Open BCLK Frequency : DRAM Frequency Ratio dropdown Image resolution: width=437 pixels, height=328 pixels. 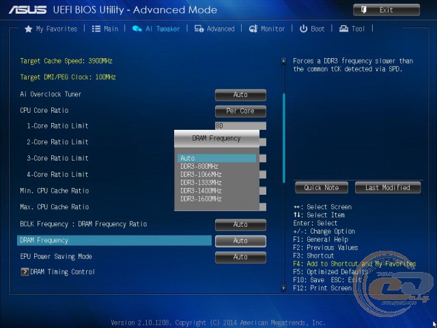pos(240,225)
